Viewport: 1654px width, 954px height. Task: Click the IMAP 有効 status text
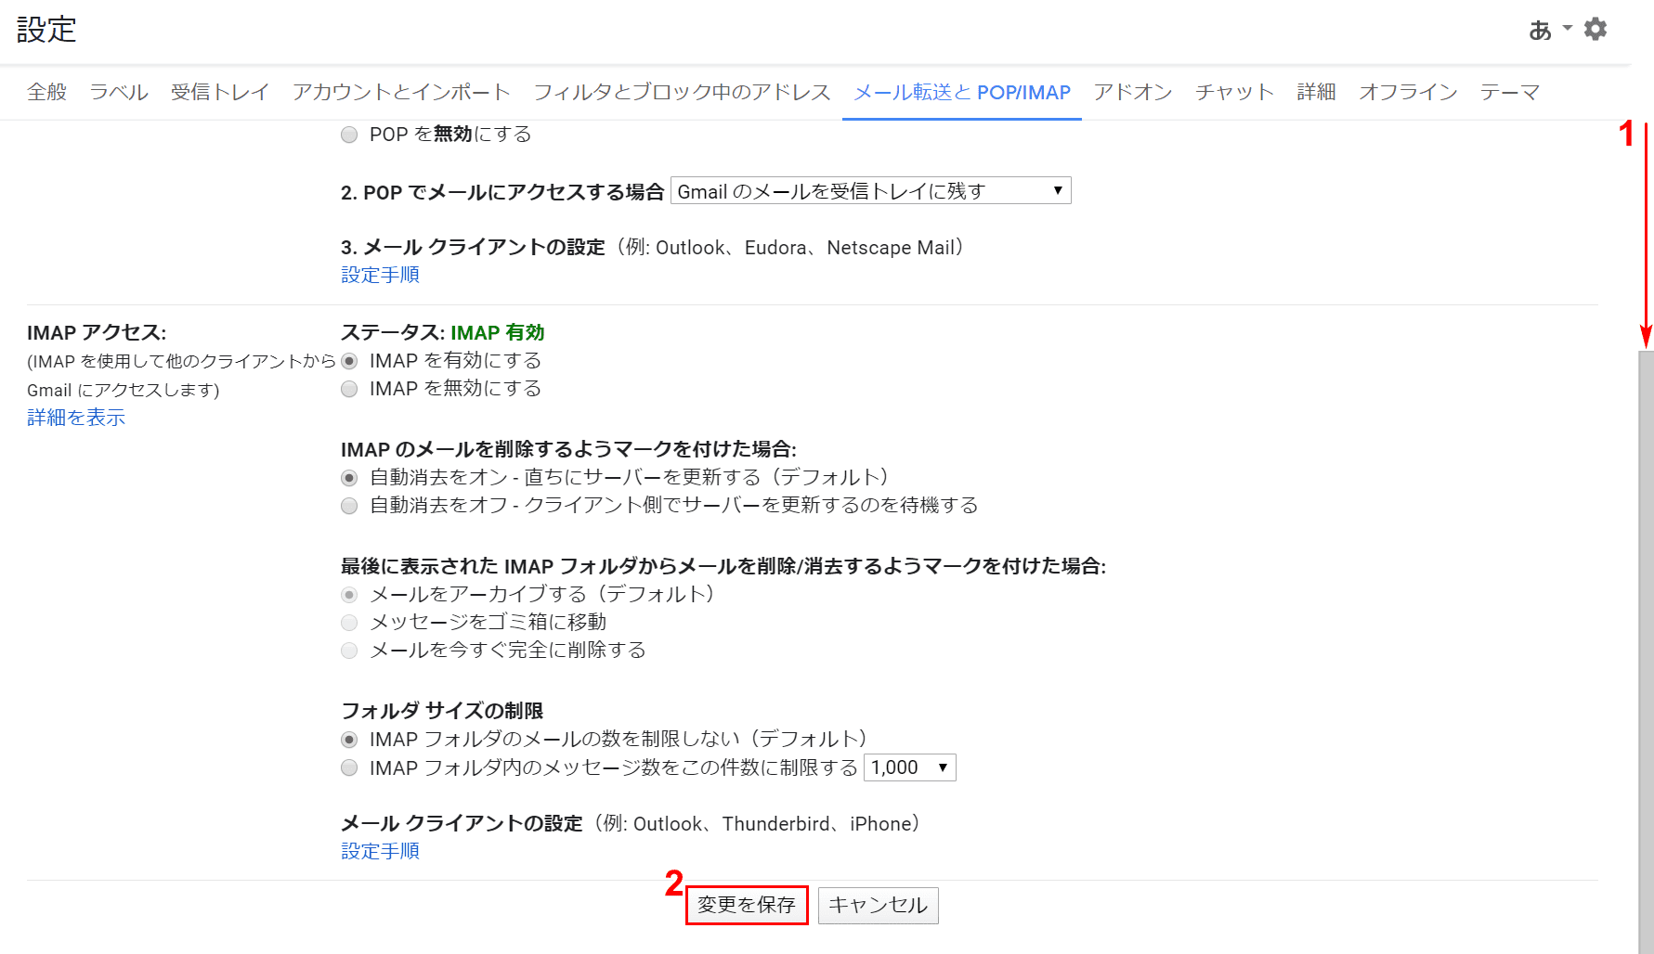click(498, 332)
